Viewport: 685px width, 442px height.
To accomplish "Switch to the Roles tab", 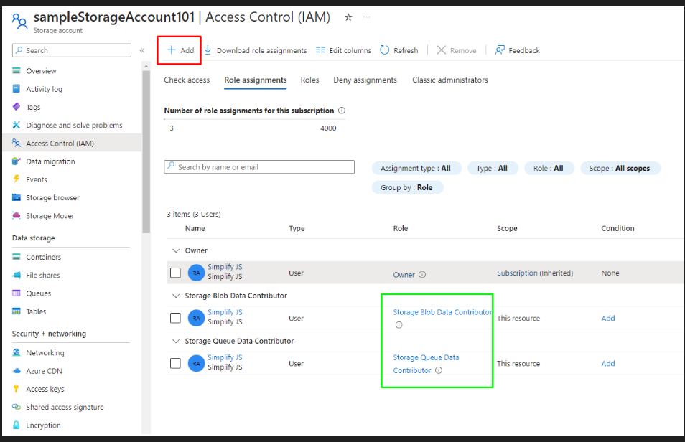I will pyautogui.click(x=309, y=80).
